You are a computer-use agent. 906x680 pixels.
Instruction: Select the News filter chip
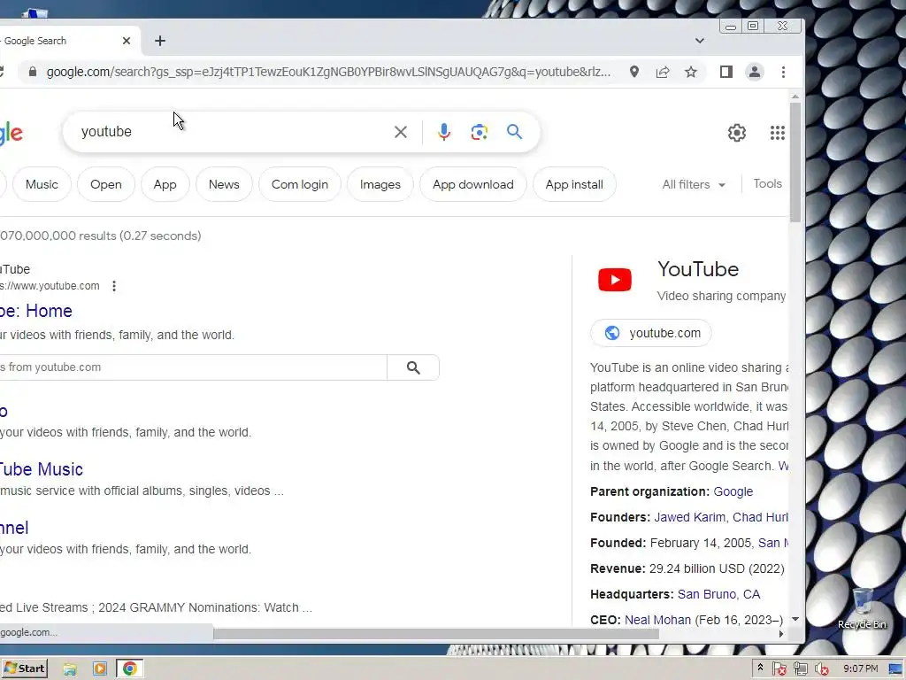224,184
